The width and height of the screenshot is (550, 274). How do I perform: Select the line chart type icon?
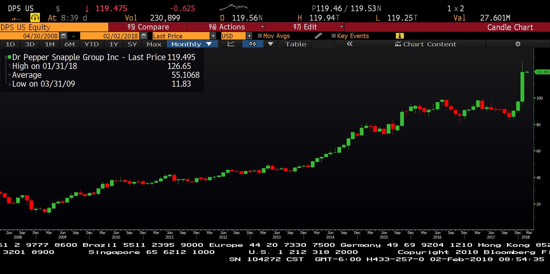point(231,44)
